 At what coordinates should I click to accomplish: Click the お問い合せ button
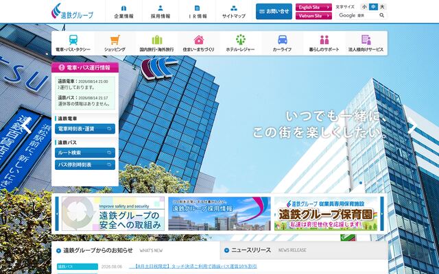tap(274, 12)
